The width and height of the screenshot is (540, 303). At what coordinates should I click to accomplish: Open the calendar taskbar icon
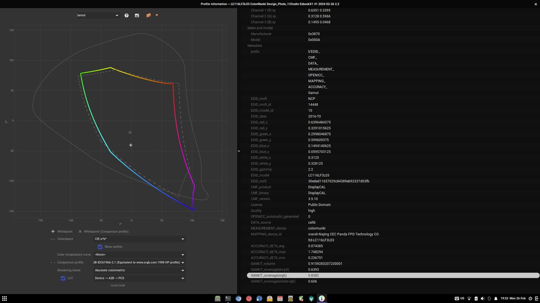[280, 299]
